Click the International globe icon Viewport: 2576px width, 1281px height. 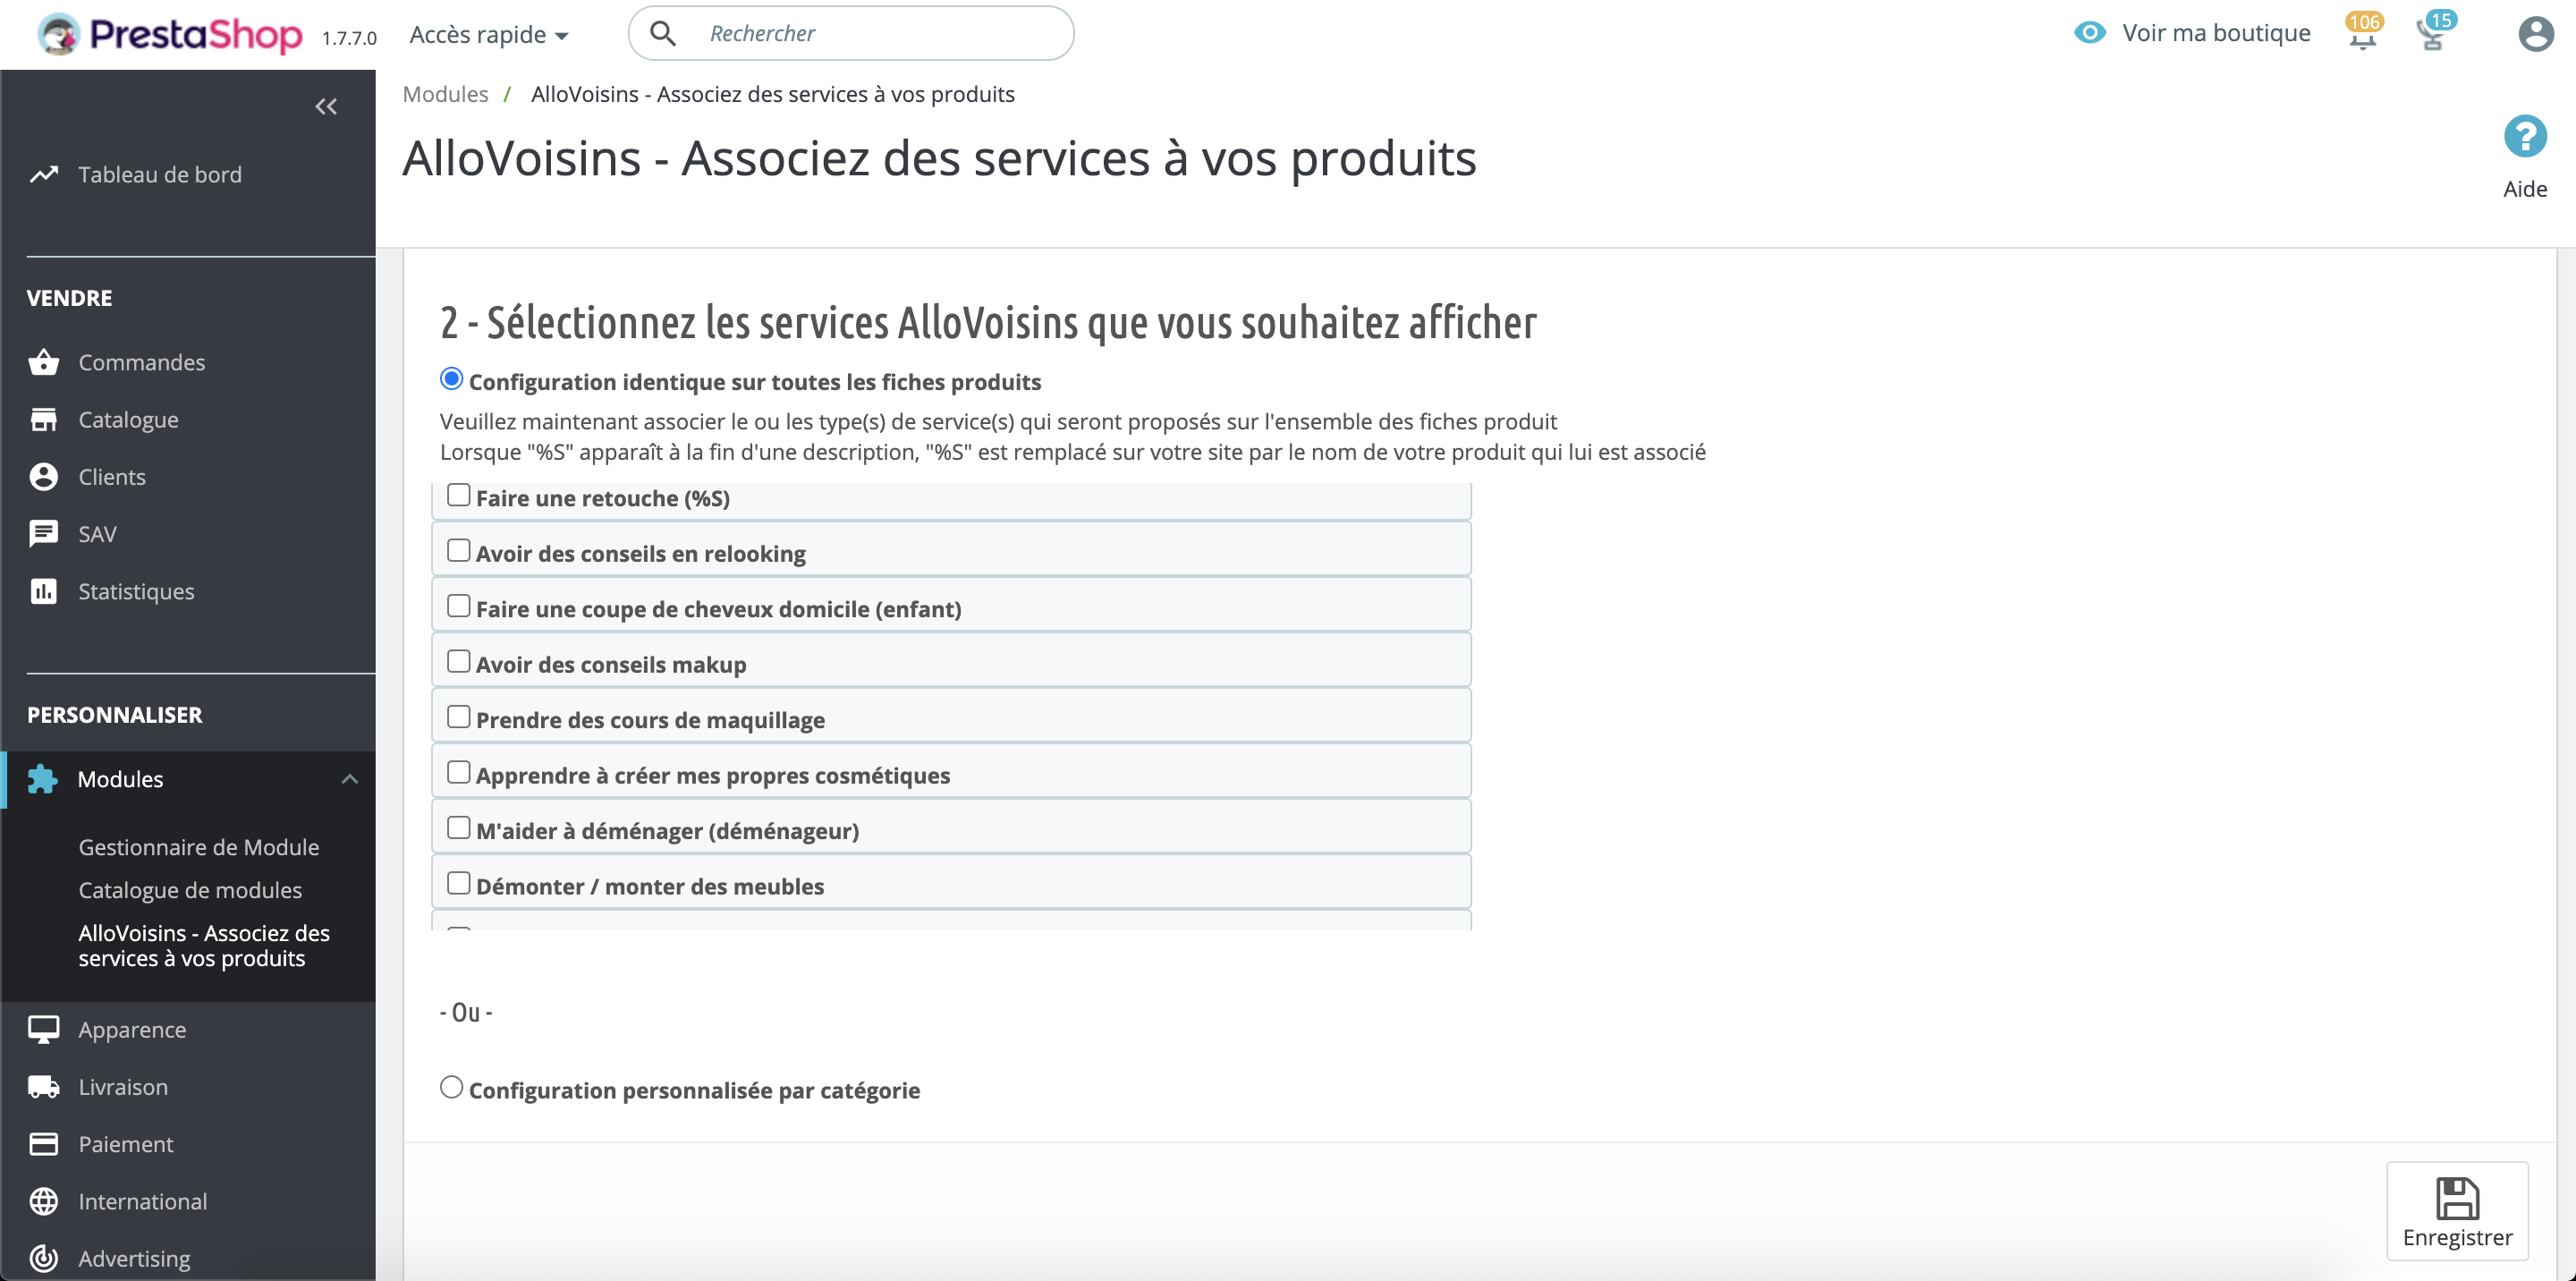pyautogui.click(x=44, y=1201)
